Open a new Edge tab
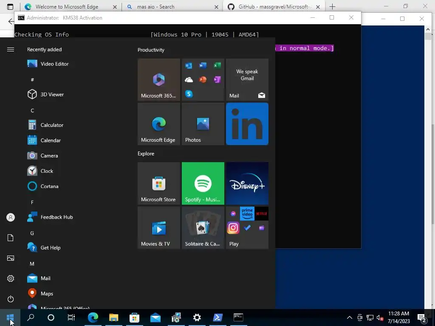 332,7
